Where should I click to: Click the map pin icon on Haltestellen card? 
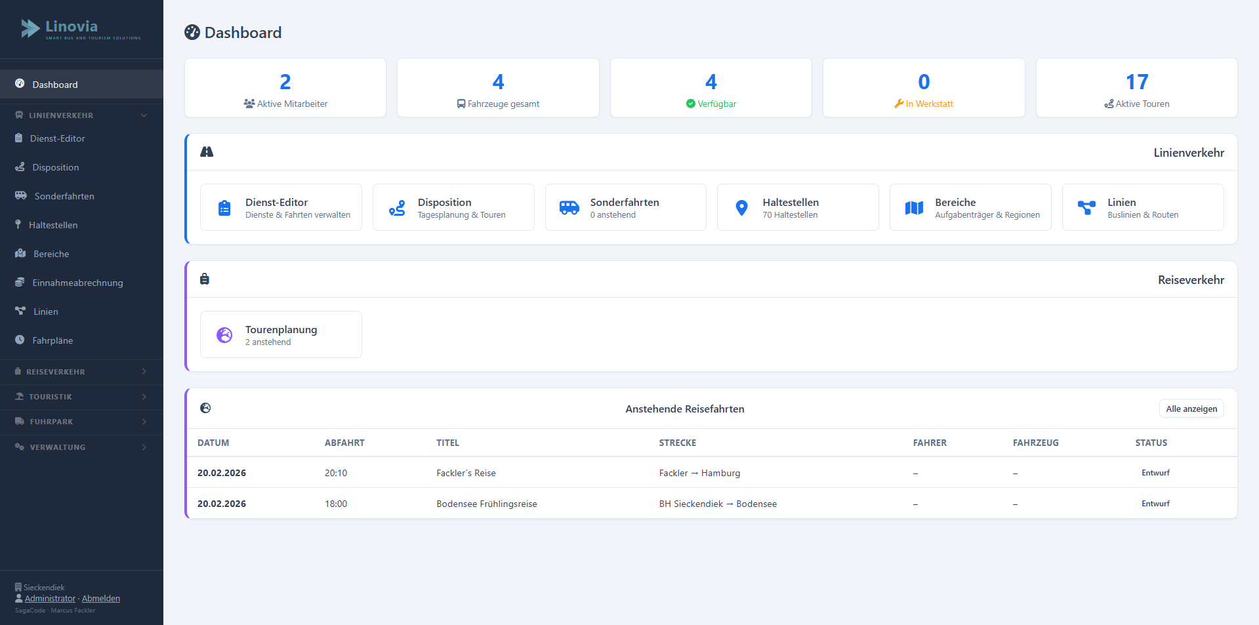741,207
